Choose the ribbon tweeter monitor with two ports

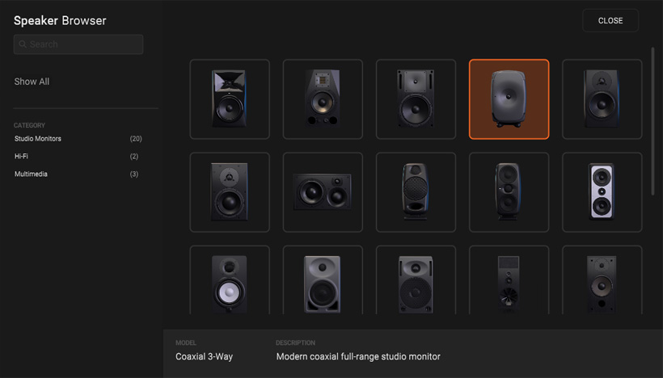(x=323, y=99)
